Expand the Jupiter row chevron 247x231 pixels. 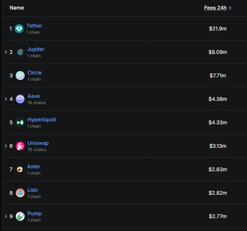click(x=6, y=52)
